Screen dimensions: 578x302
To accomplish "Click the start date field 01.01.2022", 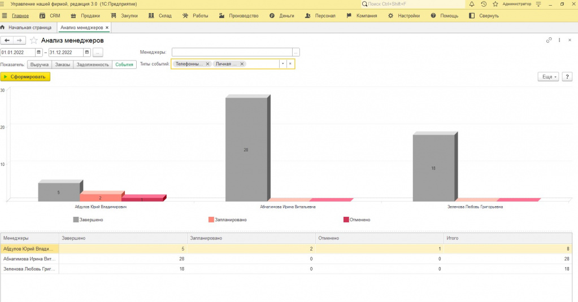I will click(x=18, y=52).
